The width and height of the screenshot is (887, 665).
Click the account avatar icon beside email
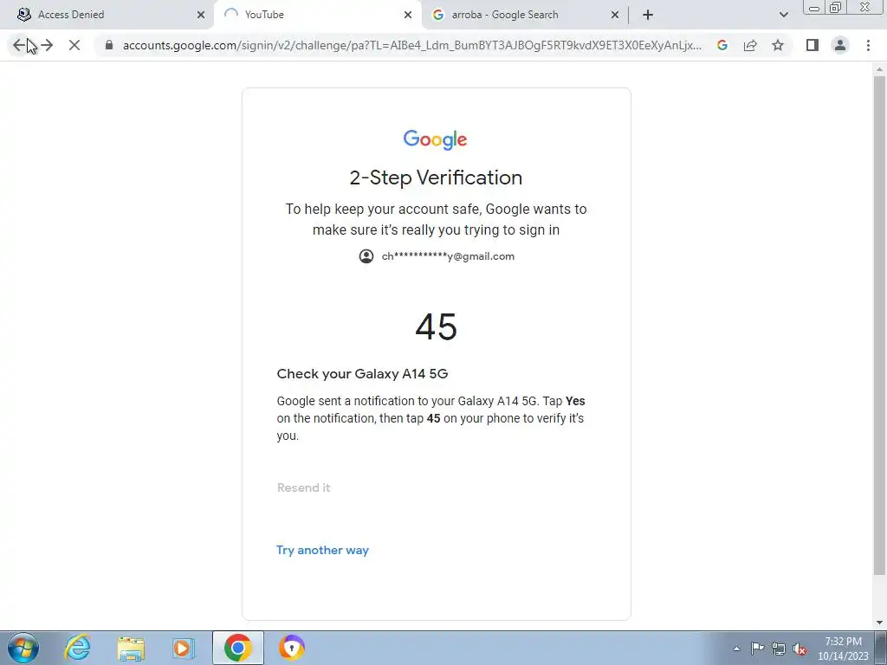pos(366,256)
